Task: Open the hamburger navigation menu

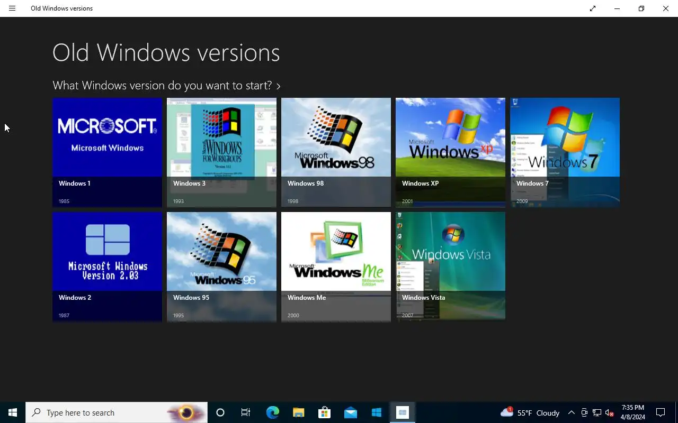Action: click(x=12, y=8)
